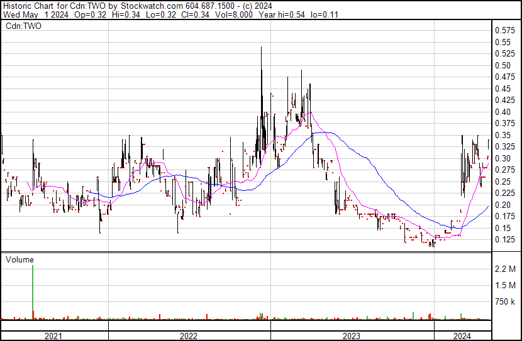Select the 2022 year label on timeline
522x341 pixels.
click(x=189, y=336)
